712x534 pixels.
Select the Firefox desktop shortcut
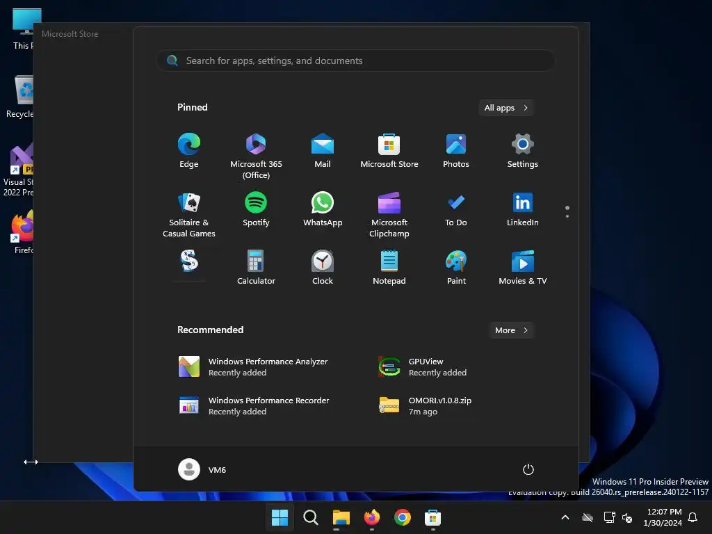pos(22,232)
